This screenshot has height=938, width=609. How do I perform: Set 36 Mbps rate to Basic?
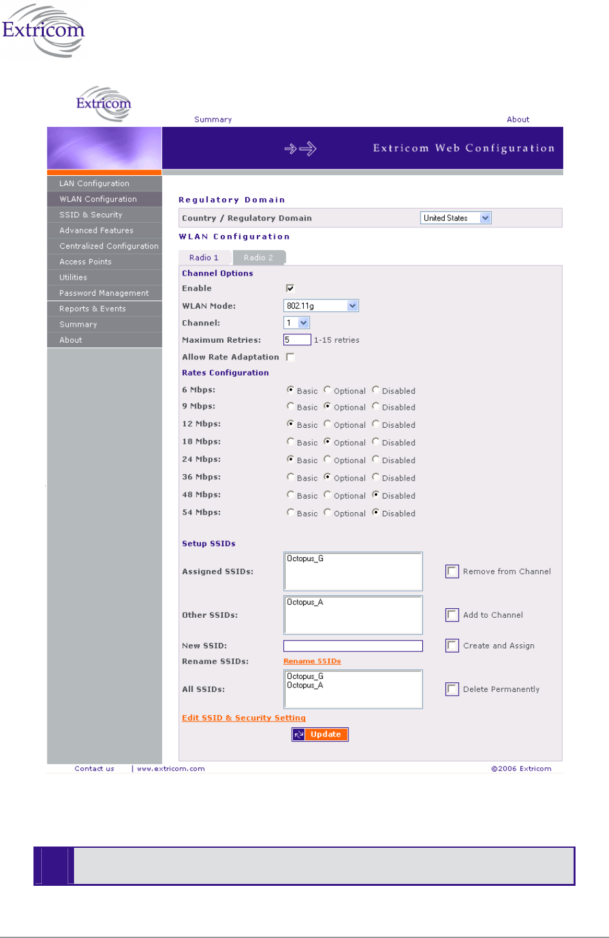point(291,477)
